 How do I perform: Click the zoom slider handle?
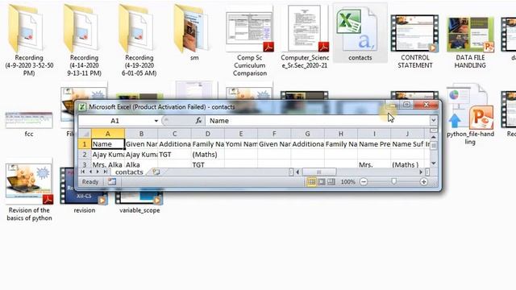point(393,181)
